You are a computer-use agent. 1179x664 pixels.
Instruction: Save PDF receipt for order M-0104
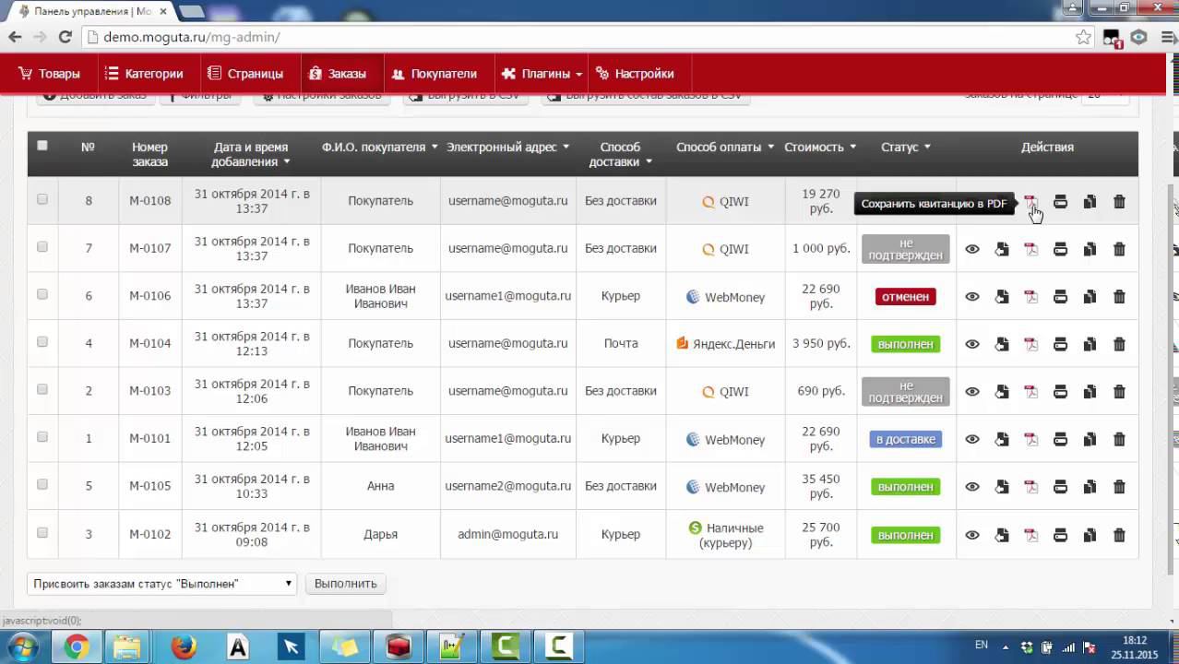(x=1030, y=344)
